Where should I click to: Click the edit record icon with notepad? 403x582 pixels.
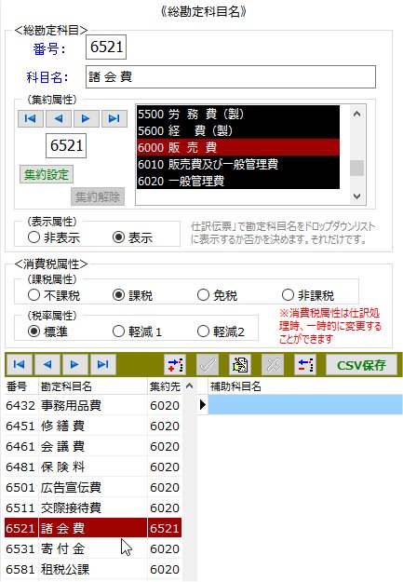240,365
